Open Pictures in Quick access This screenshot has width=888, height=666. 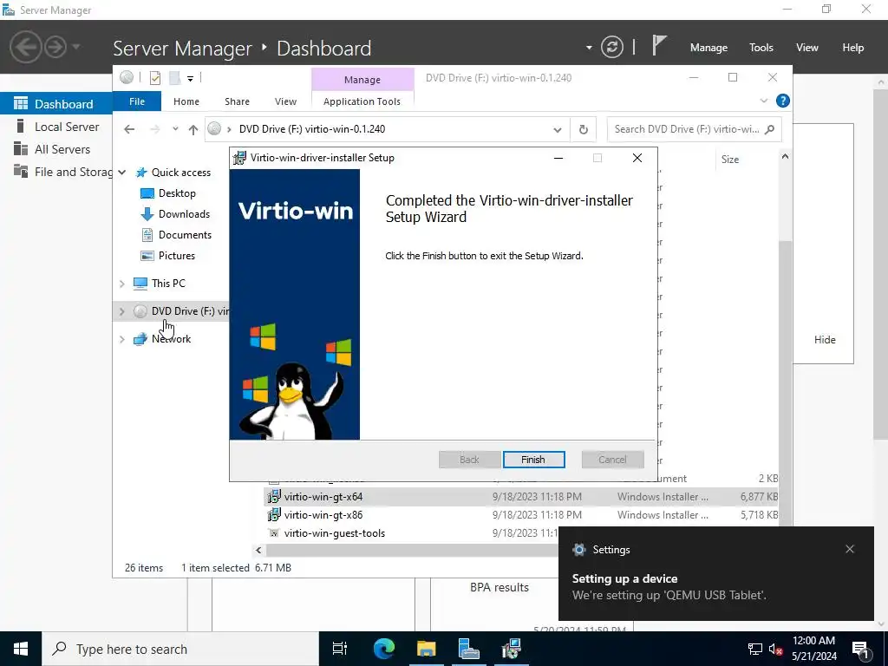177,256
